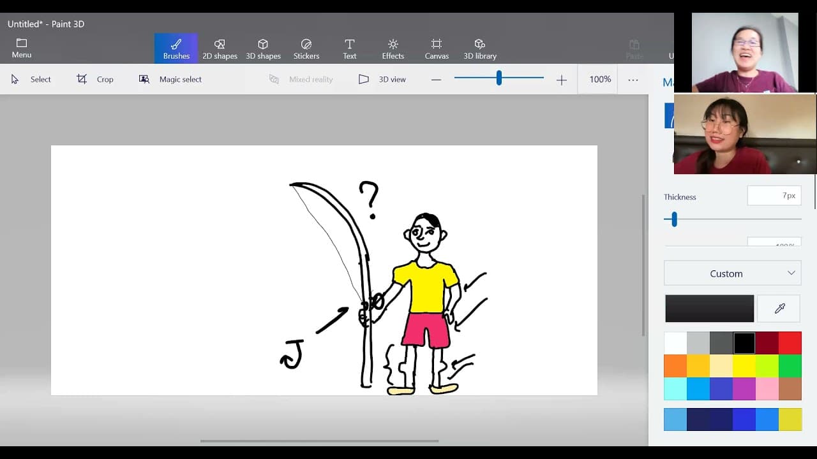Screen dimensions: 817x459
Task: Click the greyed Paste button
Action: pos(634,48)
